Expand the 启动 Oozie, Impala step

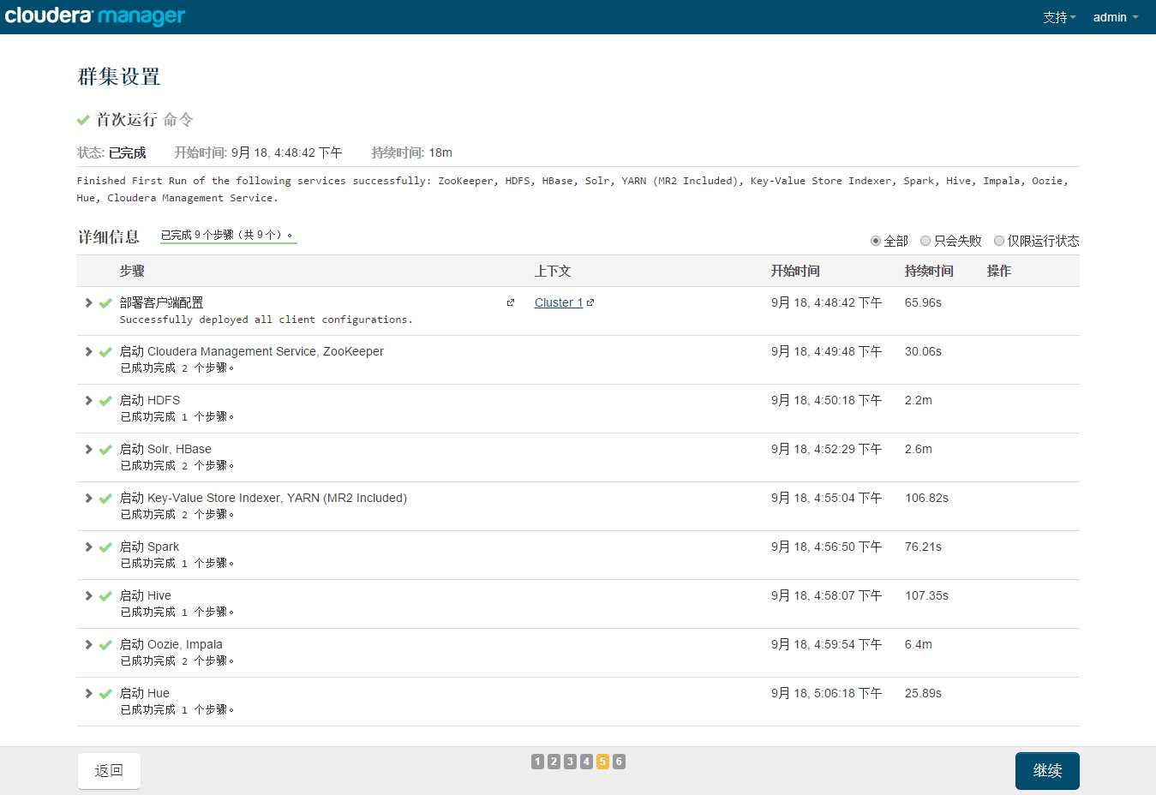pyautogui.click(x=88, y=644)
